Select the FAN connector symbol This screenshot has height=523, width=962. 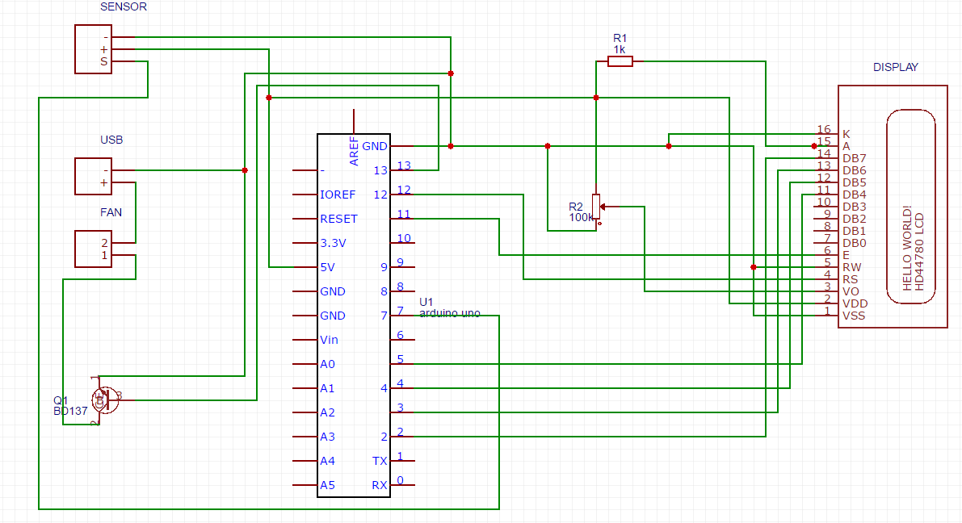91,249
